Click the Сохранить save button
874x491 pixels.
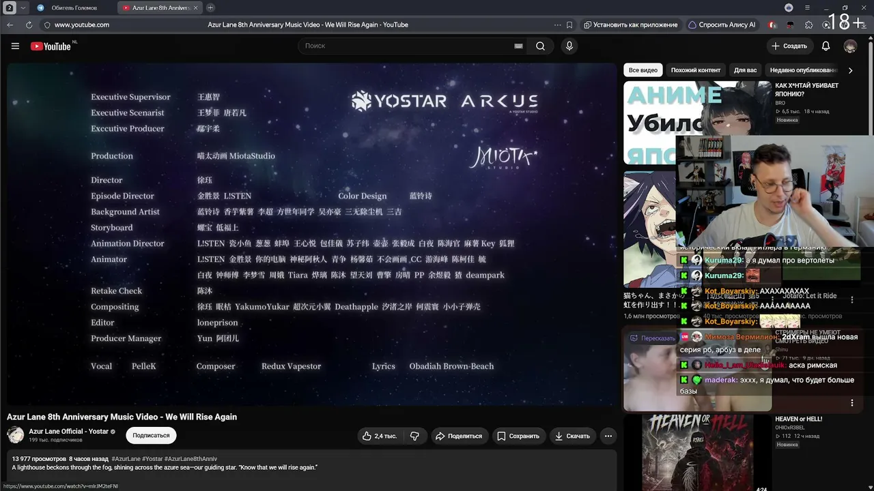[x=518, y=436]
